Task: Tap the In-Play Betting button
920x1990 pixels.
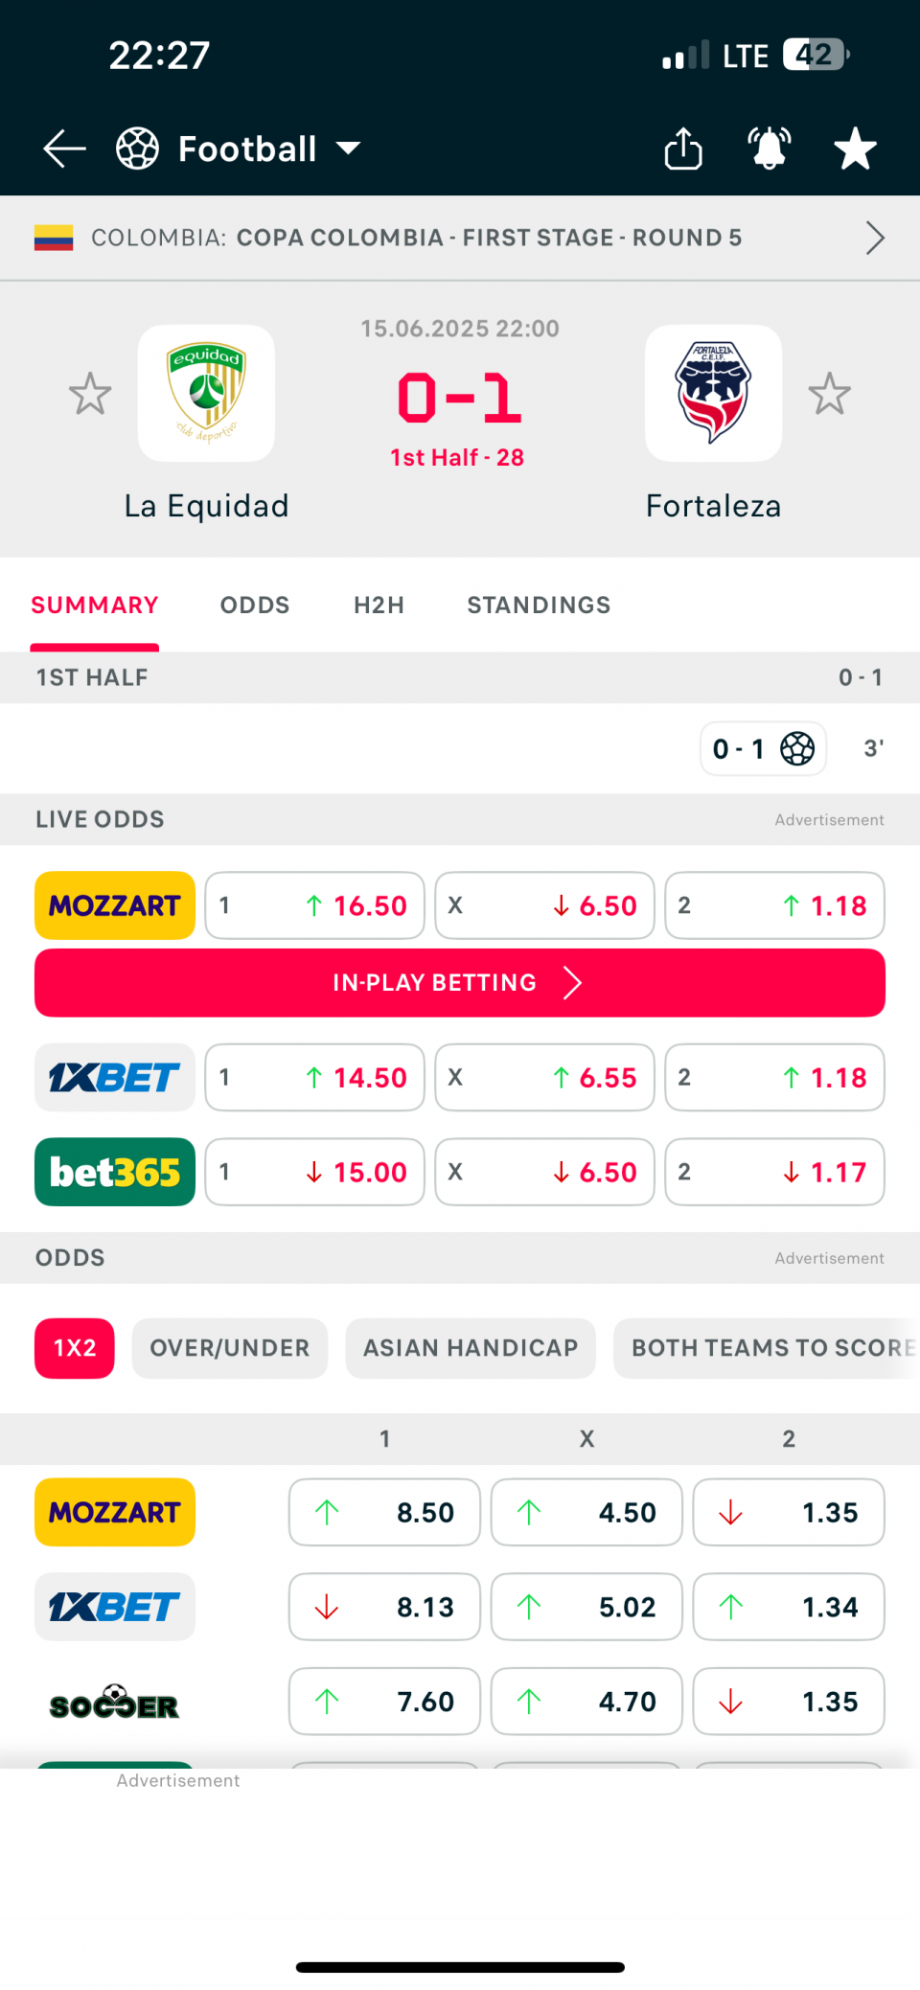Action: [460, 982]
